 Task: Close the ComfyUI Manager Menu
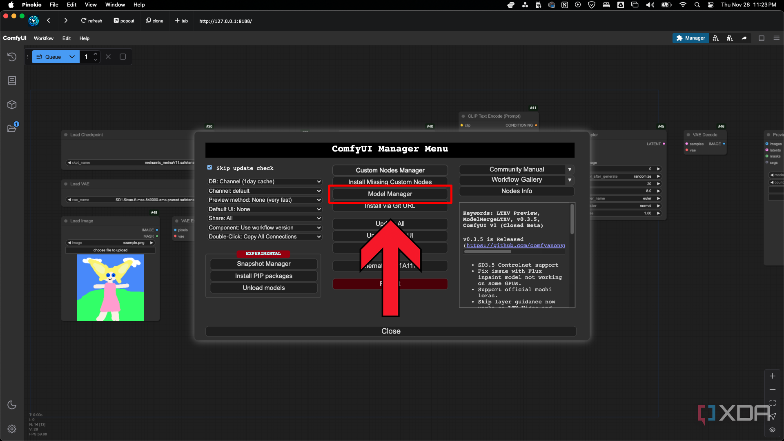pyautogui.click(x=391, y=331)
